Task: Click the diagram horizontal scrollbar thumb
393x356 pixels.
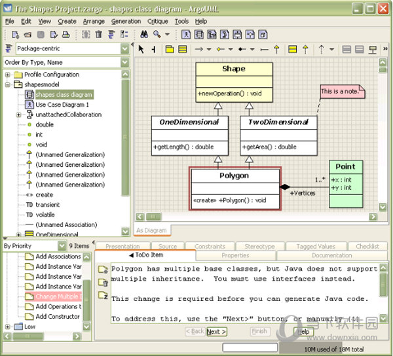Action: 153,217
